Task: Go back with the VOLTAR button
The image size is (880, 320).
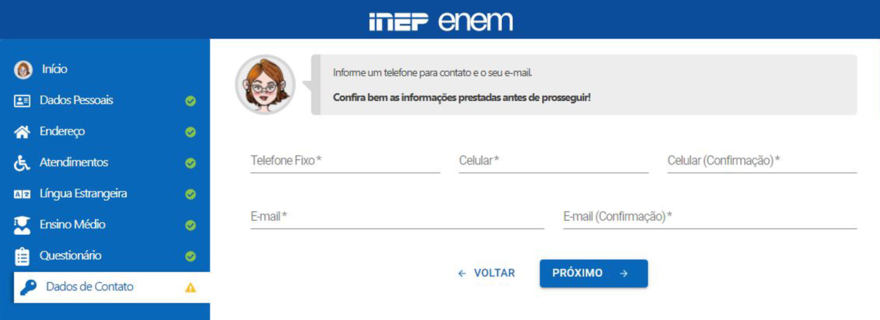Action: (x=486, y=273)
